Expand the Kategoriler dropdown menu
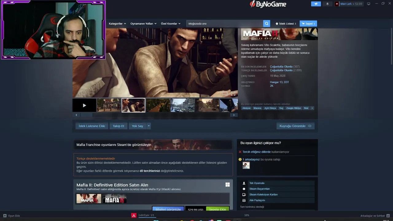 click(118, 24)
